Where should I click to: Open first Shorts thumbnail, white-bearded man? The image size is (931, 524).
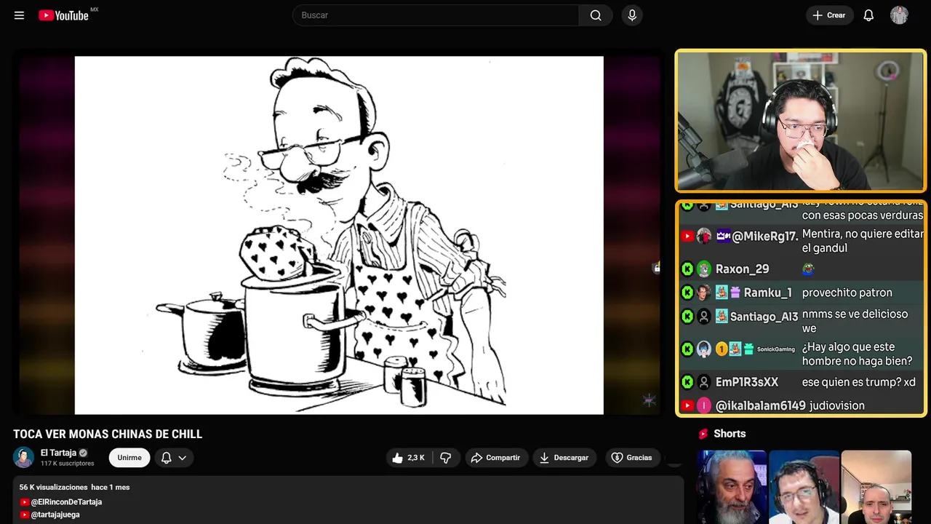click(x=732, y=487)
